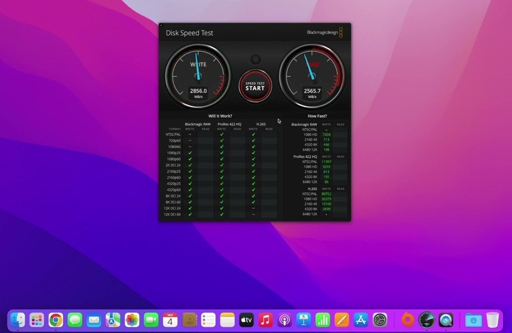This screenshot has width=512, height=333.
Task: Open the Music app
Action: point(265,320)
